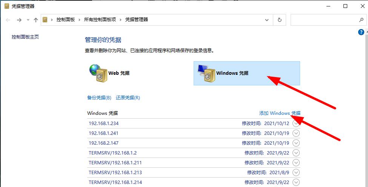Select the Windows 凭据 vault icon
This screenshot has height=187, width=368.
pyautogui.click(x=206, y=73)
